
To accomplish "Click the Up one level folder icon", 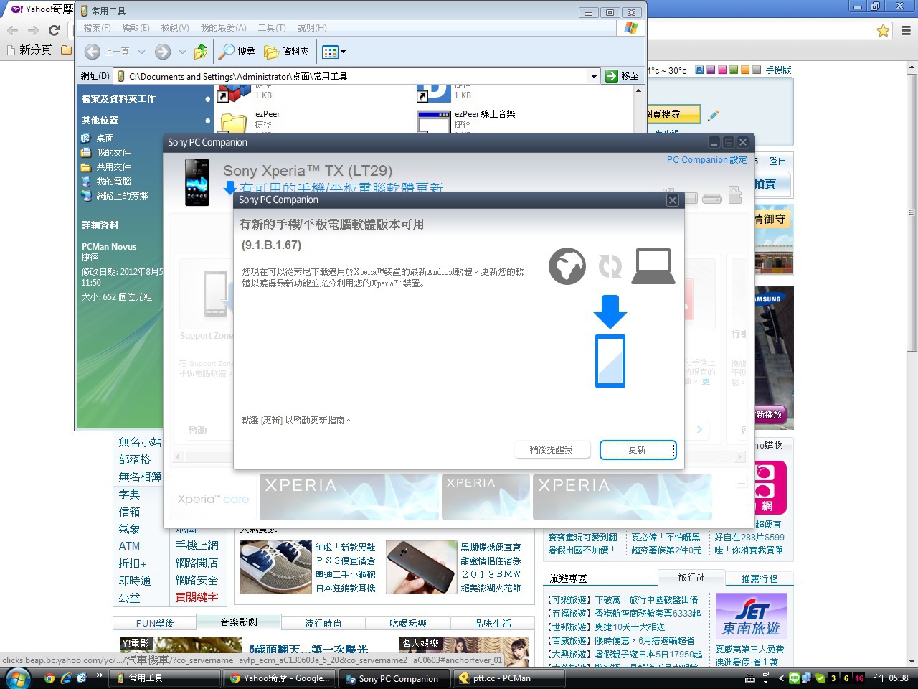I will click(x=201, y=52).
